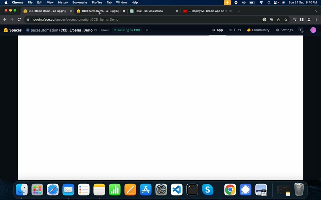Launch VS Code from the Dock
321x200 pixels.
pos(176,189)
